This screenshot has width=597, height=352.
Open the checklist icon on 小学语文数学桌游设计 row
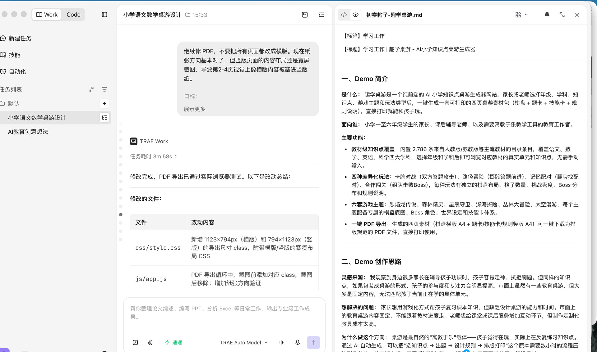(x=104, y=118)
